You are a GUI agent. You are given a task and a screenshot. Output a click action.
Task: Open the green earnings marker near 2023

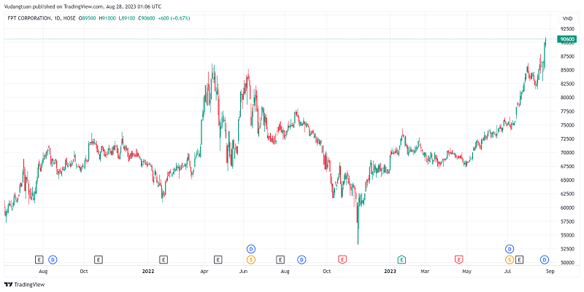point(401,259)
